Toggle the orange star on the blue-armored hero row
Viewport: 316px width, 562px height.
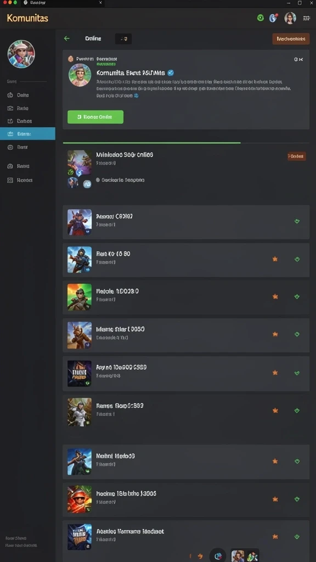click(275, 259)
